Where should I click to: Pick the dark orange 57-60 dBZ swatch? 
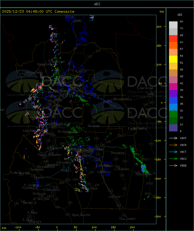click(173, 45)
